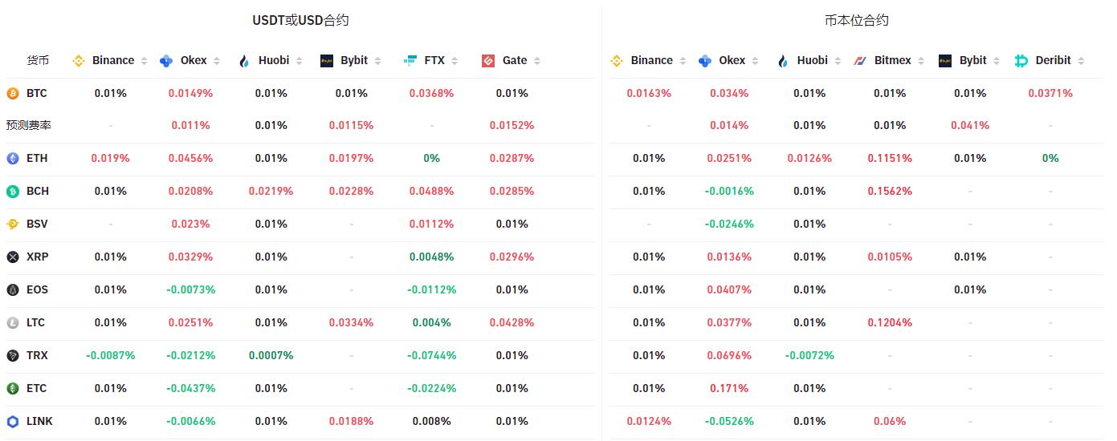Sort the USDT Okex column arrows

pos(216,61)
